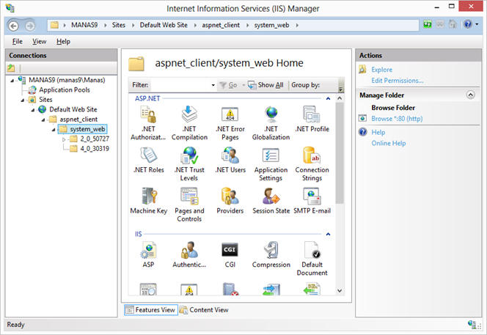Open Pages and Controls feature
The height and width of the screenshot is (335, 487).
point(189,205)
